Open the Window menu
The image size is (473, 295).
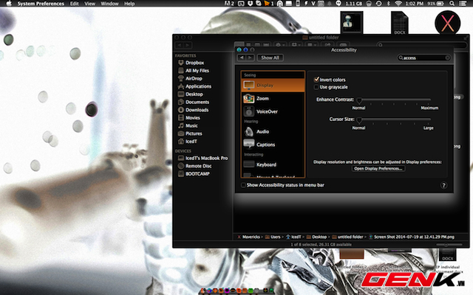109,4
